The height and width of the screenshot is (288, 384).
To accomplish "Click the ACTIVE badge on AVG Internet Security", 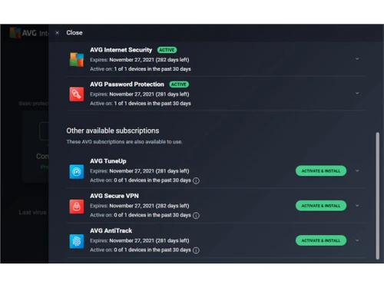I will point(167,50).
